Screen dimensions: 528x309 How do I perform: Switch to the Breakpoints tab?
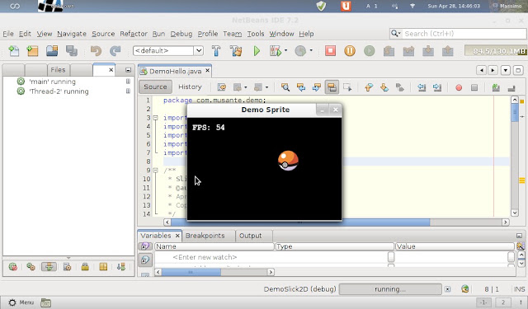pos(205,236)
